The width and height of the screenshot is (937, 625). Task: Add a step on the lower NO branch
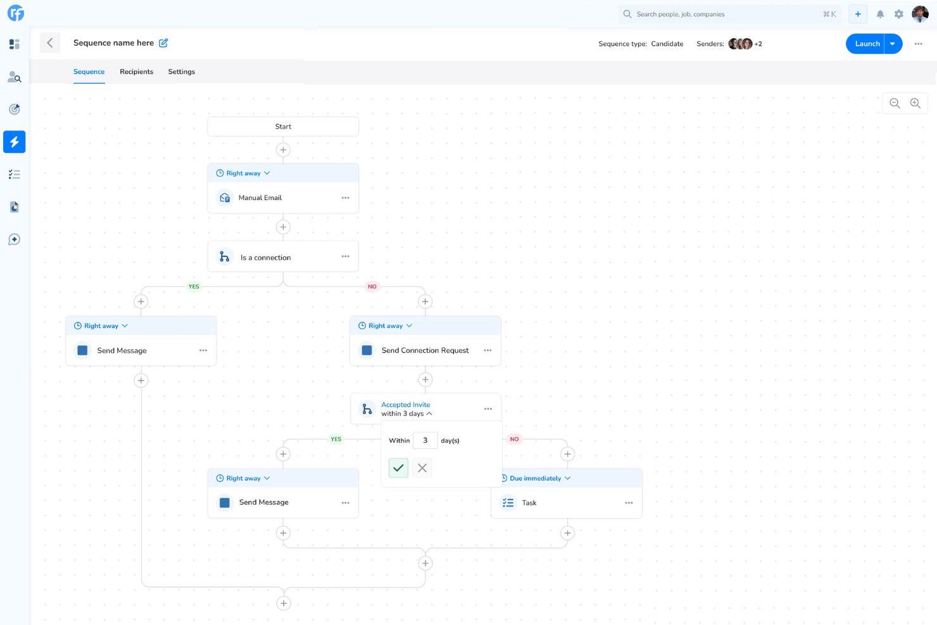coord(567,454)
